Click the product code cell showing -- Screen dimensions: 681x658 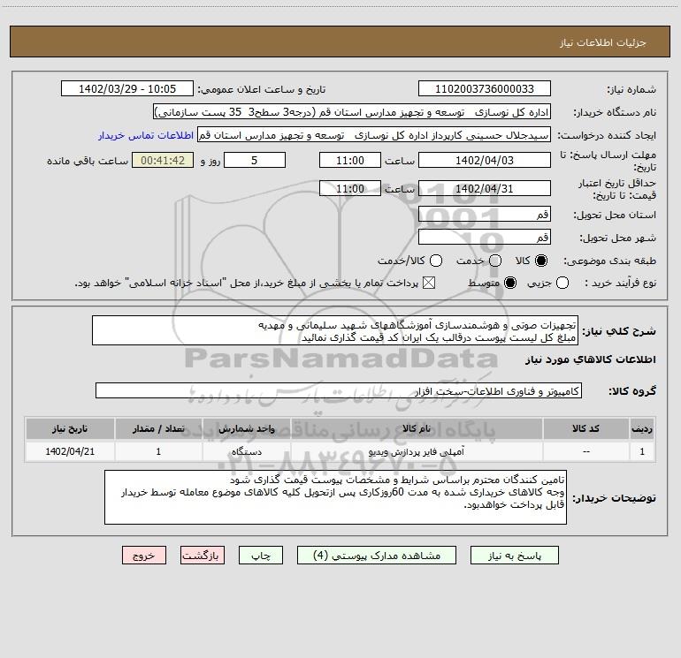coord(585,452)
